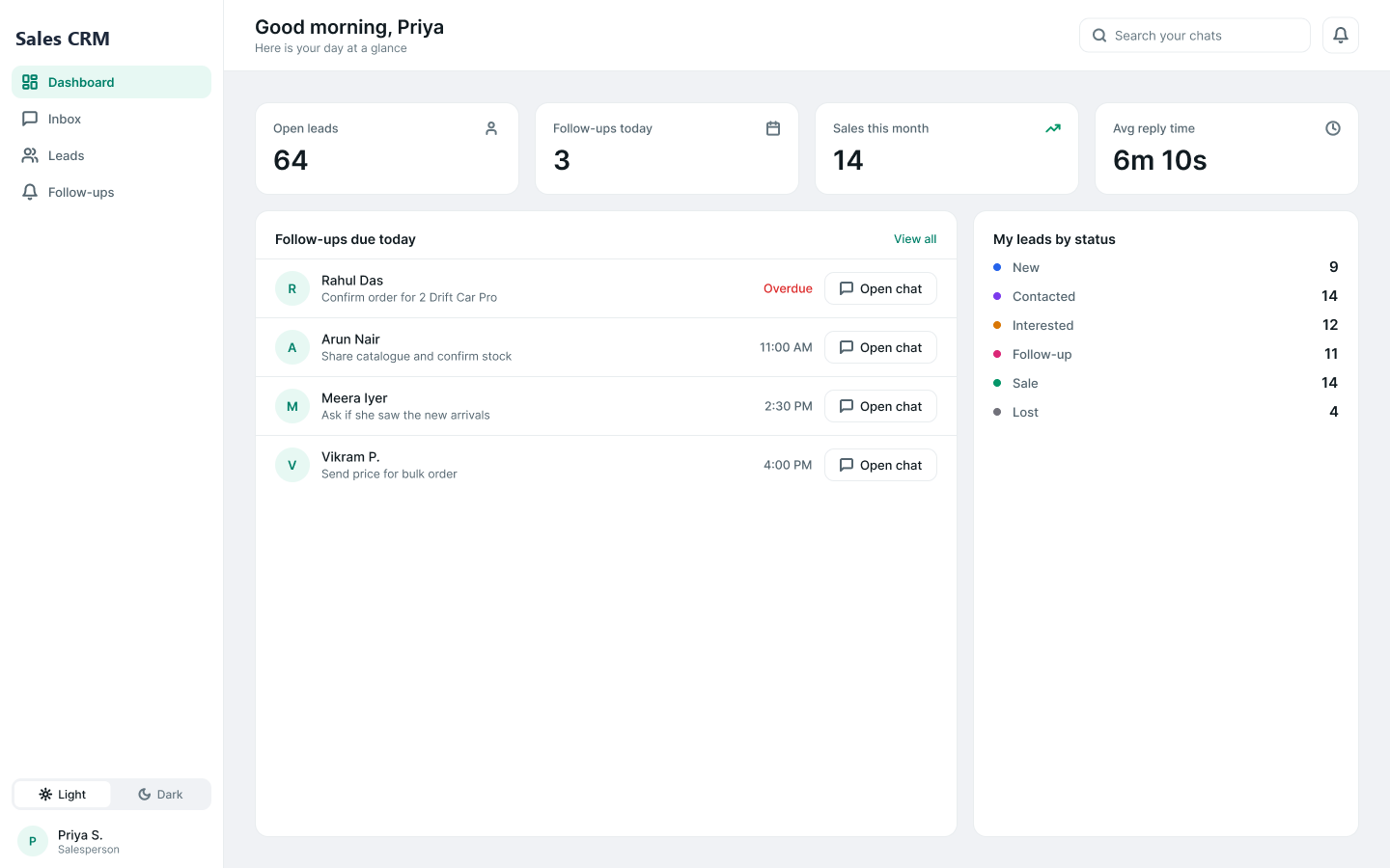Open the Dashboard page
The height and width of the screenshot is (868, 1390).
111,82
